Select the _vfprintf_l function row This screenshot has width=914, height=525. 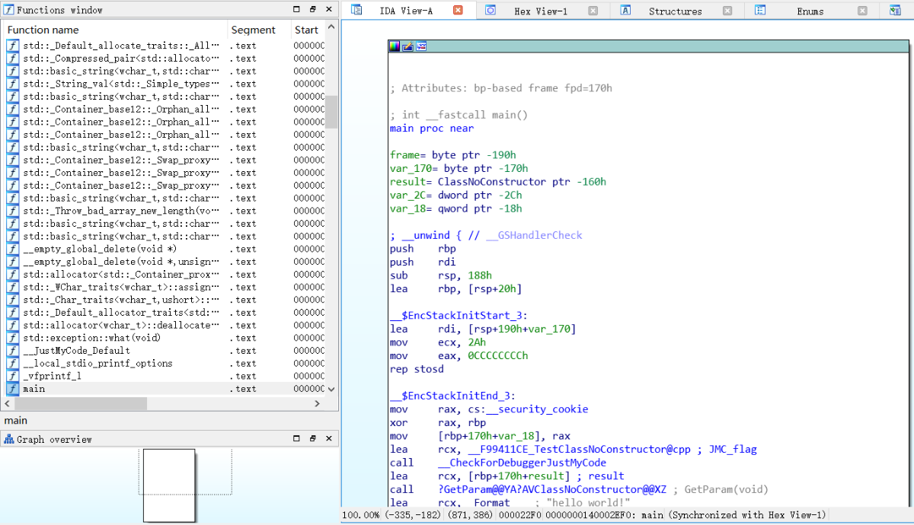[x=164, y=376]
